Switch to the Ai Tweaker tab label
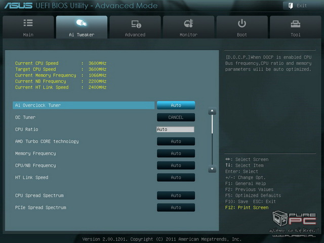The width and height of the screenshot is (324, 243). click(x=82, y=35)
